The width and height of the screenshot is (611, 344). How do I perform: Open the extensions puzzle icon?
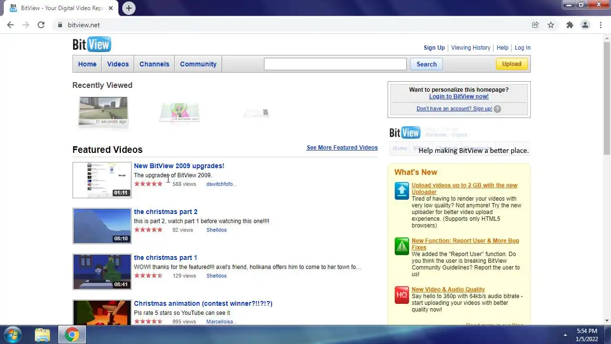(x=569, y=25)
